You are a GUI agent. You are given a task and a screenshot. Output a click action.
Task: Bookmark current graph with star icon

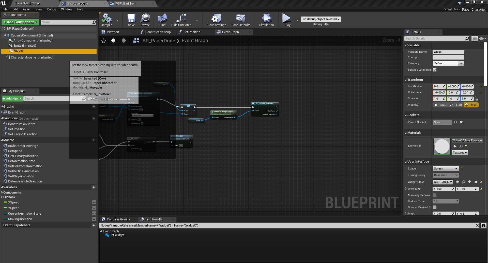104,41
